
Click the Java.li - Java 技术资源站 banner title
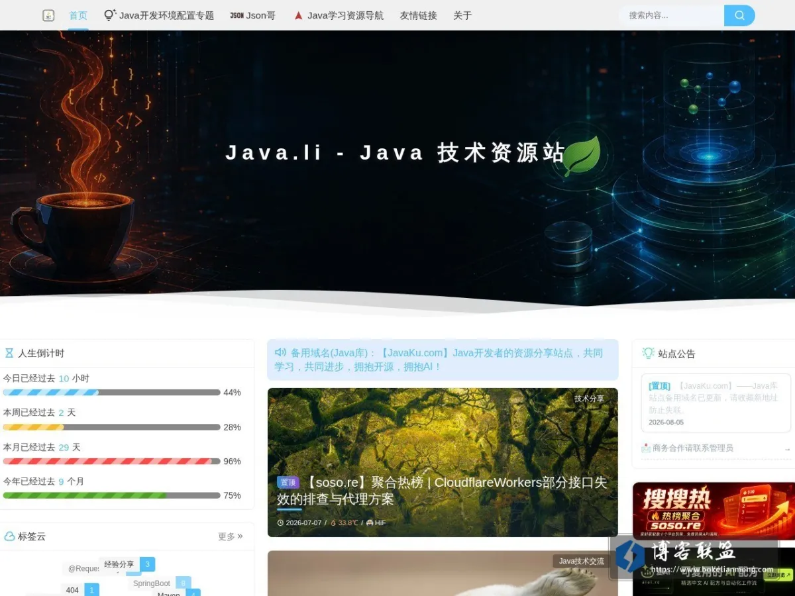(395, 152)
